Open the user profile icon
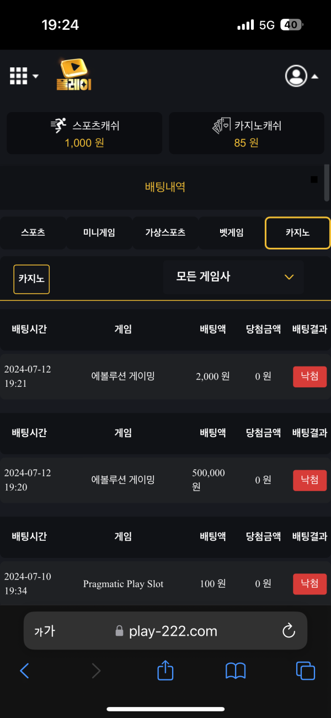331x718 pixels. 296,76
